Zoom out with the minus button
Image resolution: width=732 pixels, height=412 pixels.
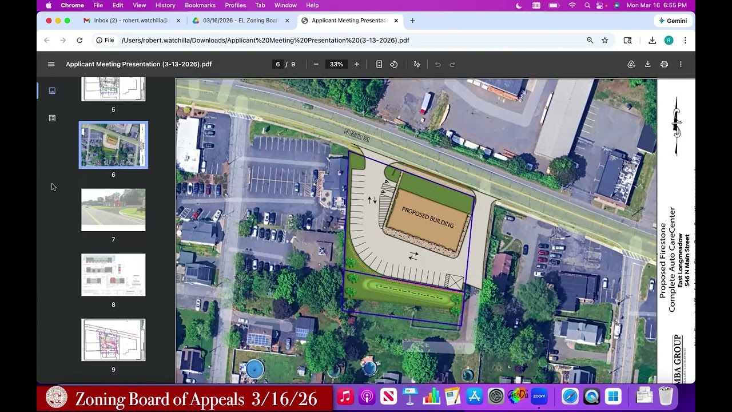(x=316, y=64)
